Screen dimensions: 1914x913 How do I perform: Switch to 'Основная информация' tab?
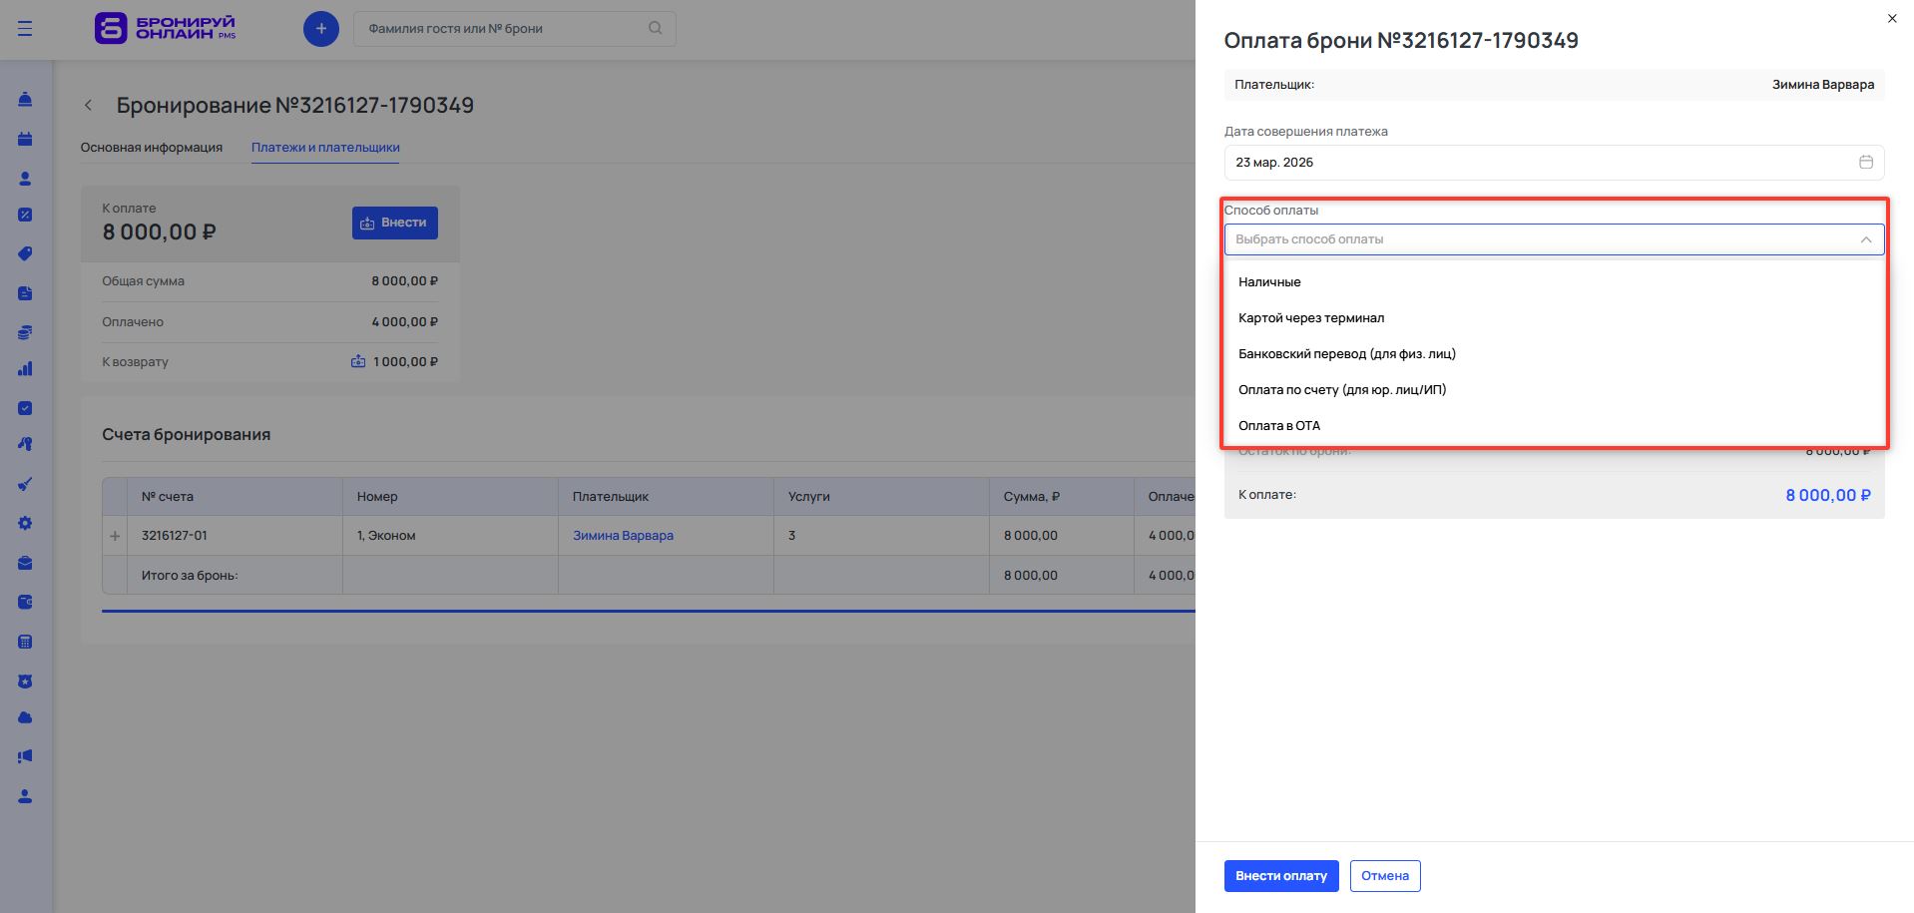[152, 148]
